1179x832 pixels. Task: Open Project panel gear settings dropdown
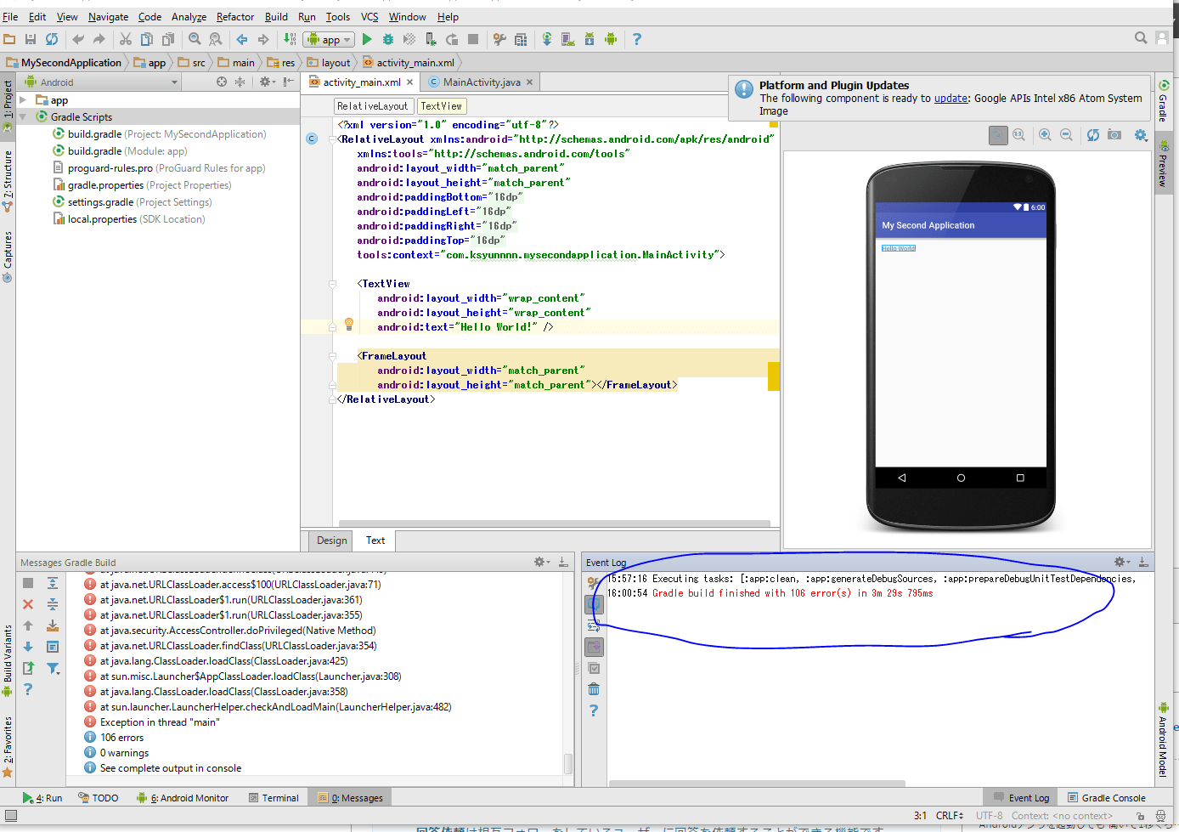click(x=267, y=82)
